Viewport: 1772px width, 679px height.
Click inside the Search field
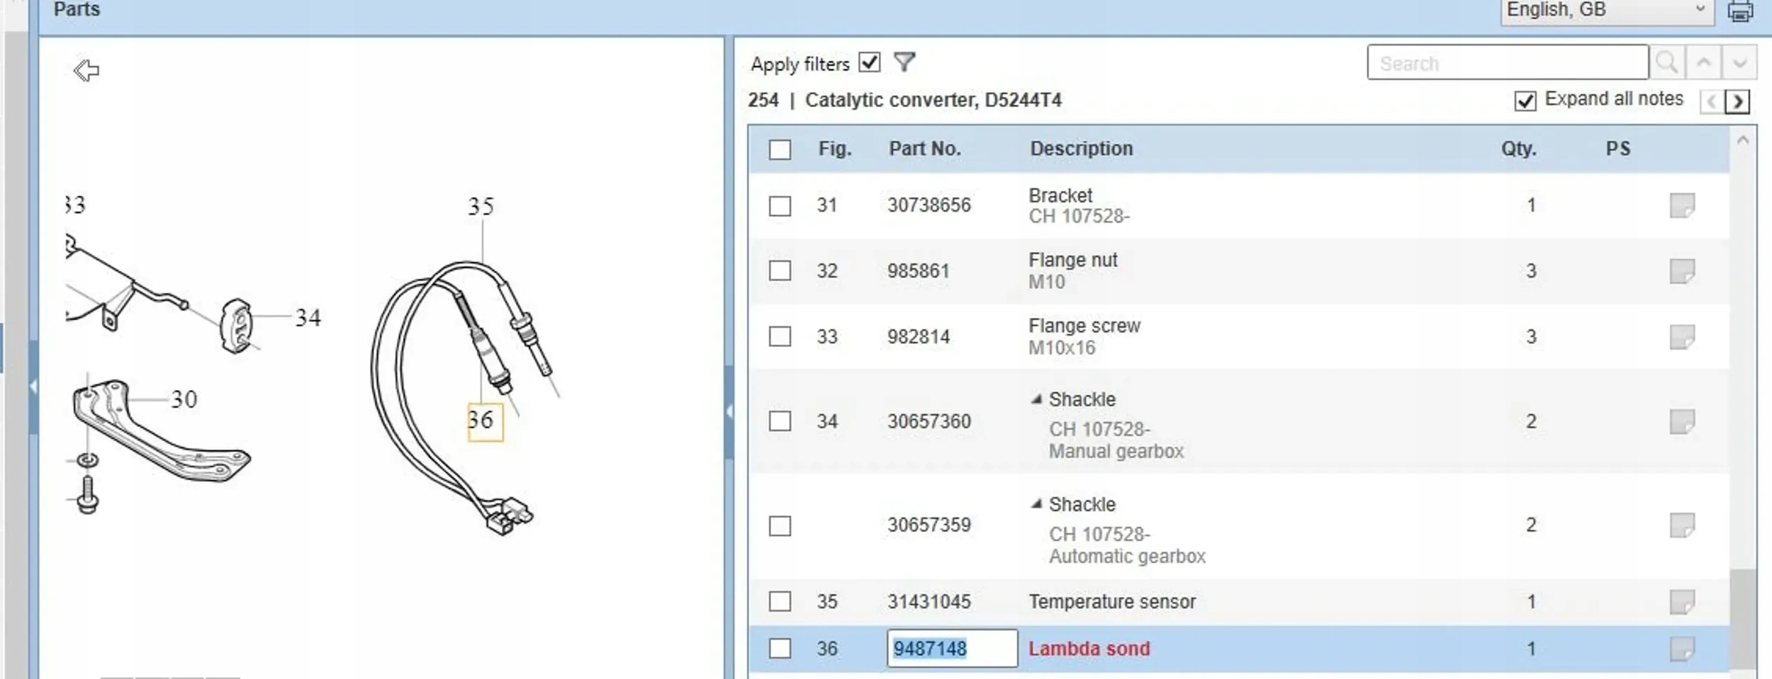1508,63
